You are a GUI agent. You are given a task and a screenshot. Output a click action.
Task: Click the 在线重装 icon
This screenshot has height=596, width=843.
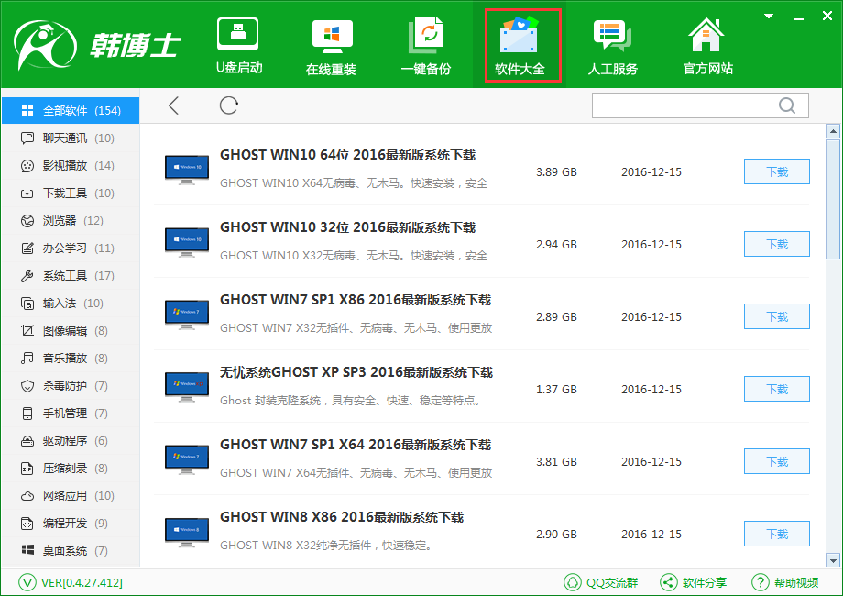pos(331,46)
